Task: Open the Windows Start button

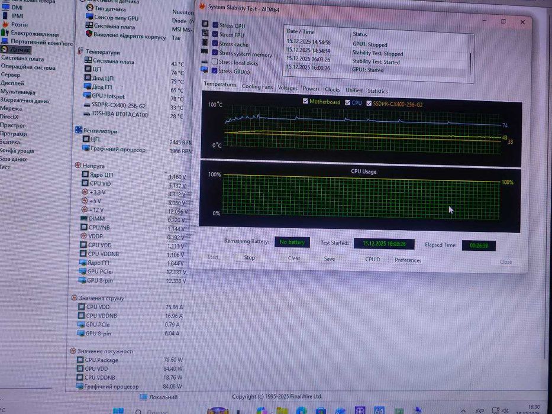Action: click(118, 411)
